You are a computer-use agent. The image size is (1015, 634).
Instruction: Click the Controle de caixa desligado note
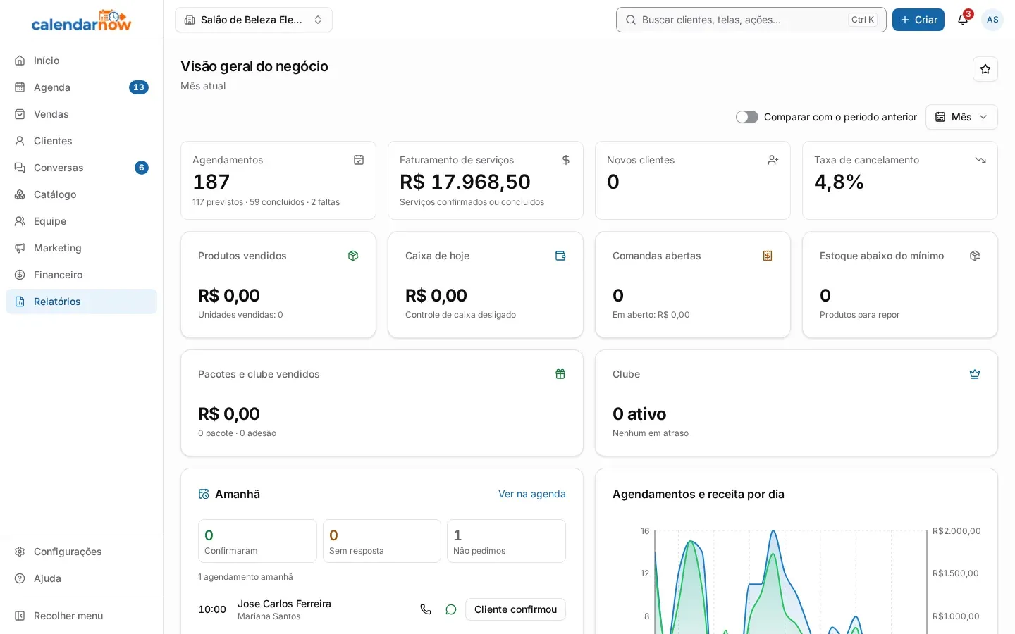coord(460,315)
